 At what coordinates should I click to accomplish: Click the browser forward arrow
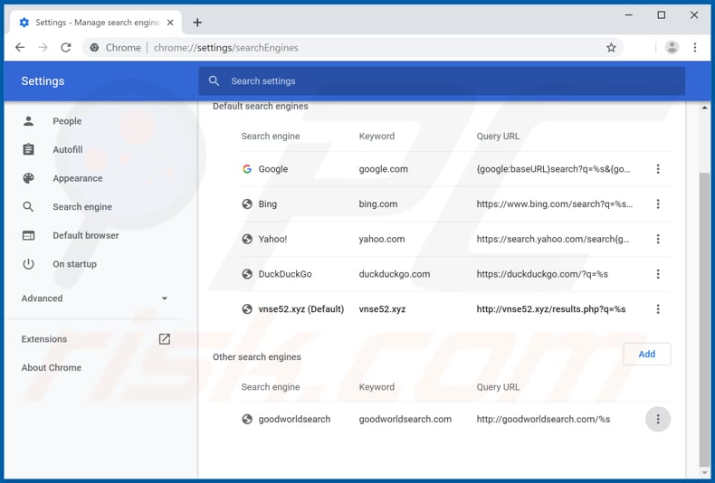(x=43, y=47)
